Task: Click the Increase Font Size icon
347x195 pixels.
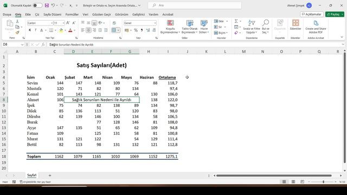Action: [x=68, y=23]
